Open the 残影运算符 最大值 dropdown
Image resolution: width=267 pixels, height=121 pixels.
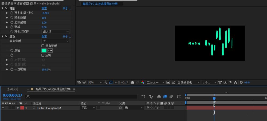point(56,32)
